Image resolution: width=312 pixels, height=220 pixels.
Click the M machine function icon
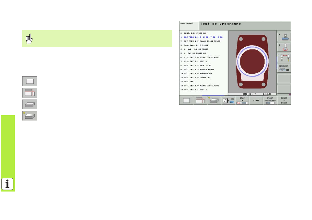pyautogui.click(x=284, y=37)
